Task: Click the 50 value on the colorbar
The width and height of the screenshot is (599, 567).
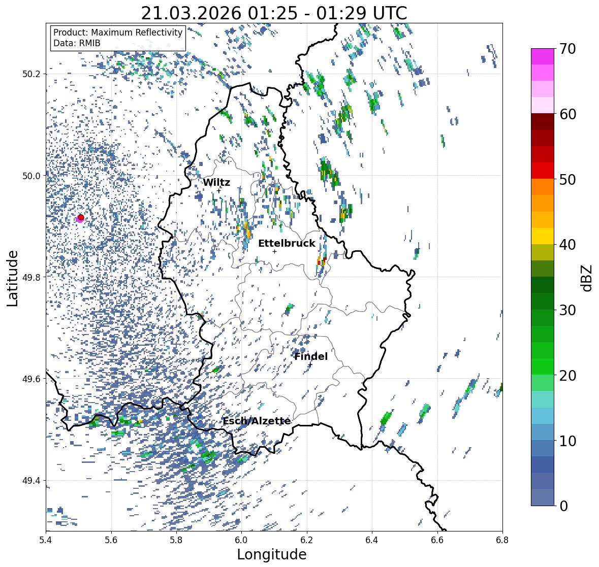Action: pos(568,179)
